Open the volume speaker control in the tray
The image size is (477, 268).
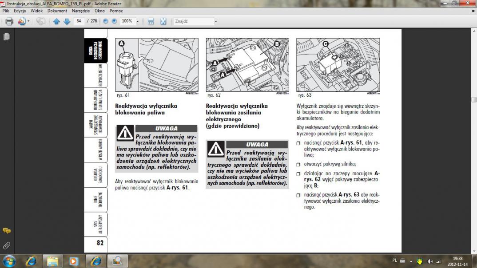pos(429,261)
